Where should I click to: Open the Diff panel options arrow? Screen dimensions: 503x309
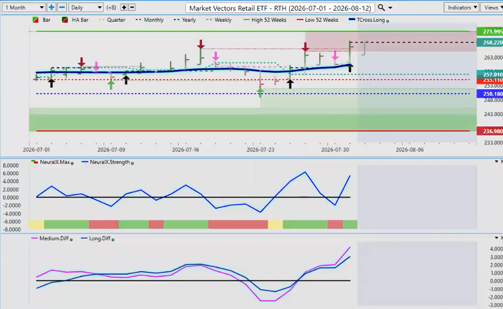pyautogui.click(x=496, y=238)
